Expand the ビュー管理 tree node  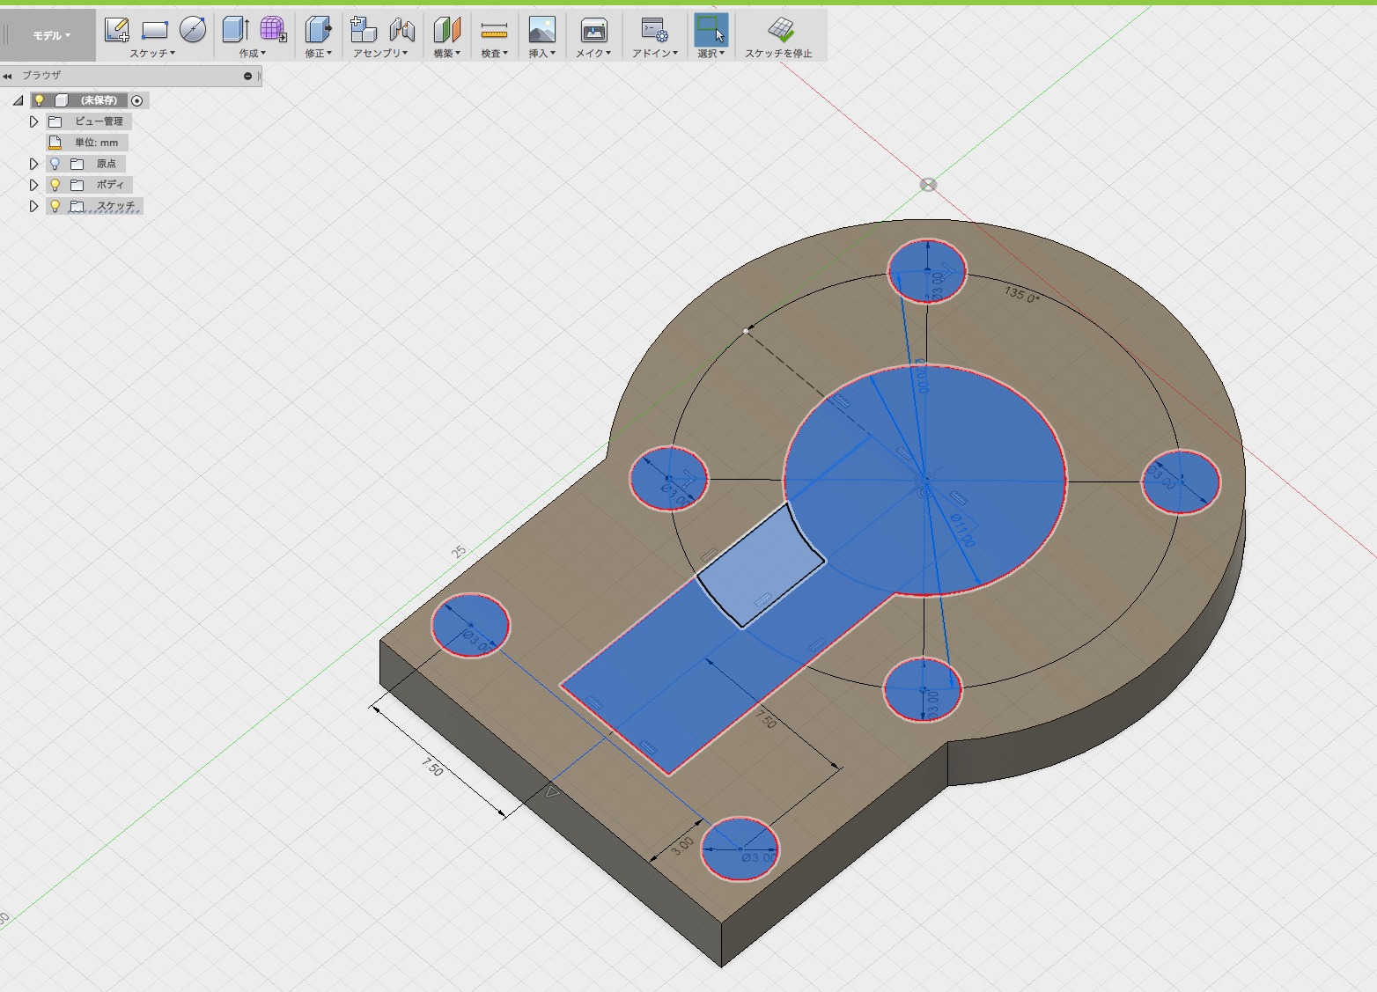[x=33, y=121]
